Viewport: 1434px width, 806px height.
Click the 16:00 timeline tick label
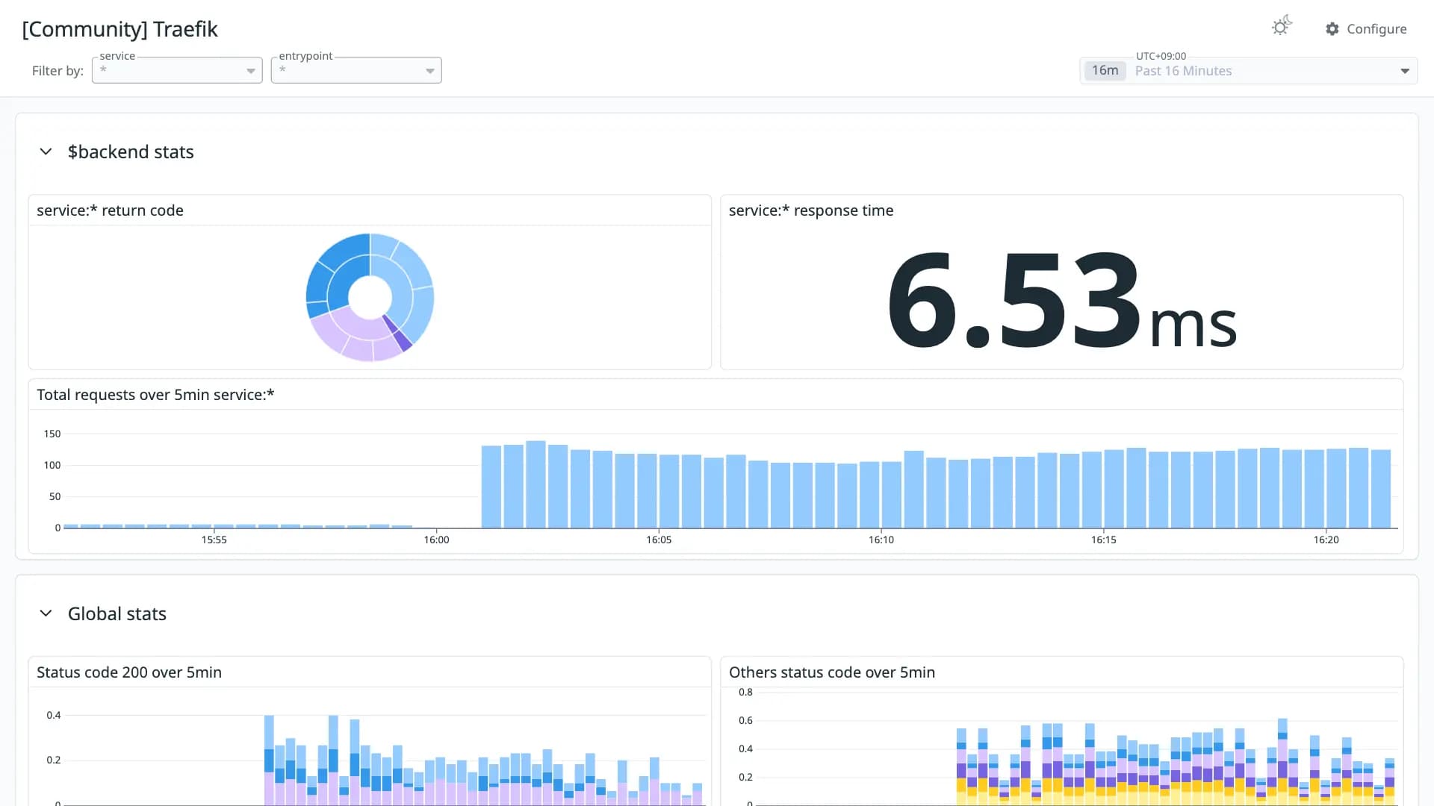[x=436, y=540]
